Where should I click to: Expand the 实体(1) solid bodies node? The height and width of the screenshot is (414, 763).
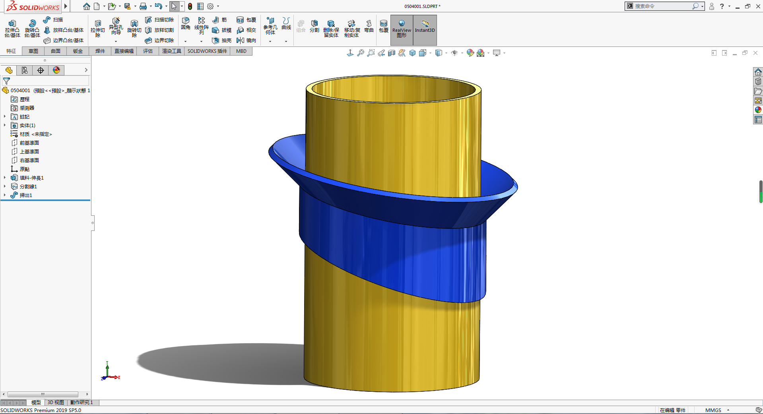tap(5, 126)
